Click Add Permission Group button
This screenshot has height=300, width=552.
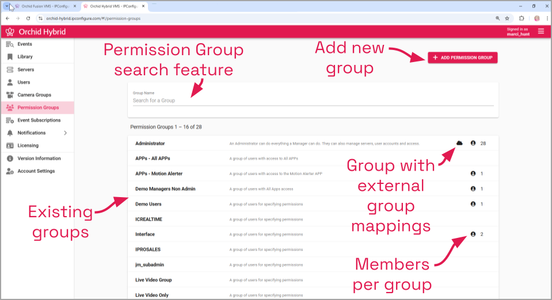[x=463, y=57]
